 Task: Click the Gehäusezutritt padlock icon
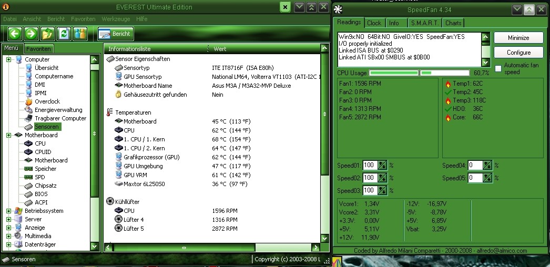coord(118,95)
